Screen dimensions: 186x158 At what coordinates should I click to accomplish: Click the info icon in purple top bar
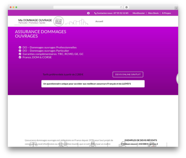[x=88, y=13]
